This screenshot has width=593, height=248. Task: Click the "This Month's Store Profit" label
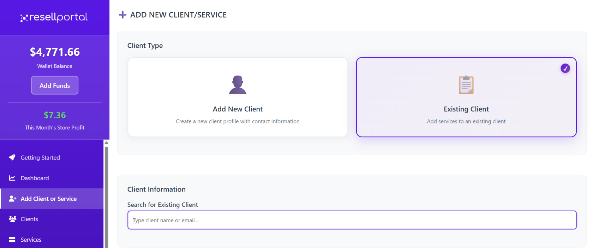pyautogui.click(x=55, y=128)
